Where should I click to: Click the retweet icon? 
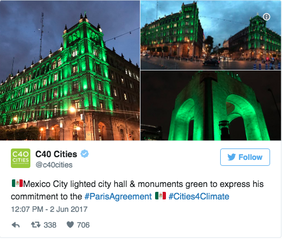(x=36, y=225)
